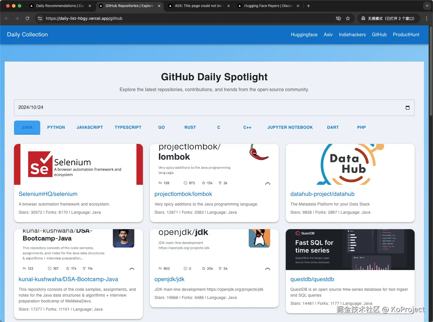This screenshot has width=433, height=322.
Task: Click the GitHub Daily Spotlight heading
Action: click(214, 77)
